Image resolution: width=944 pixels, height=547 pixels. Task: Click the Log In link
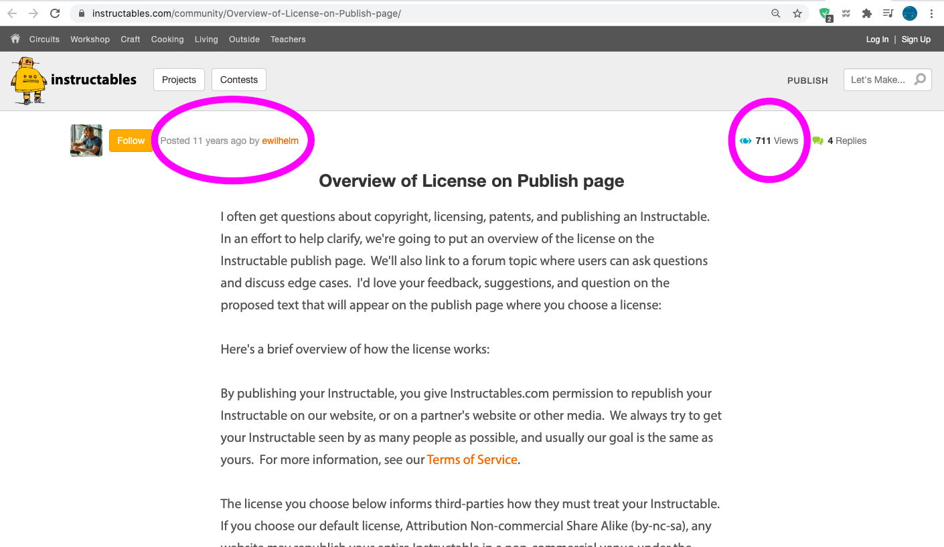[877, 40]
